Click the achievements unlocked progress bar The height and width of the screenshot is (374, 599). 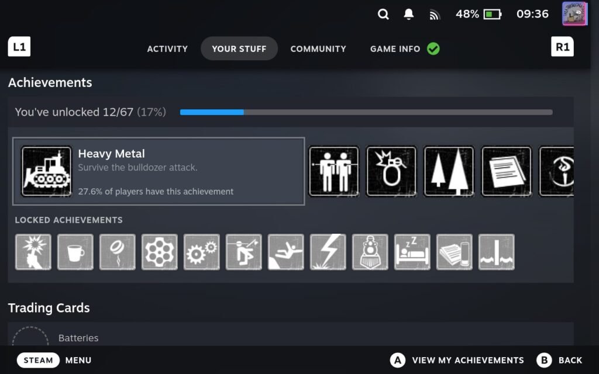coord(366,112)
